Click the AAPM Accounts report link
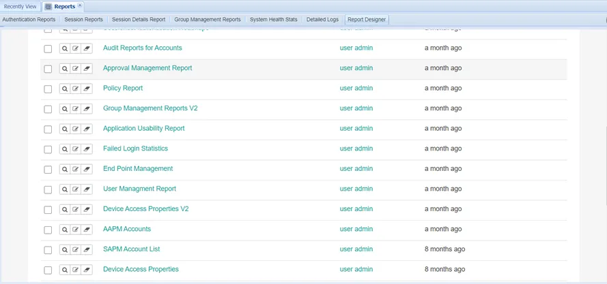 pyautogui.click(x=127, y=229)
